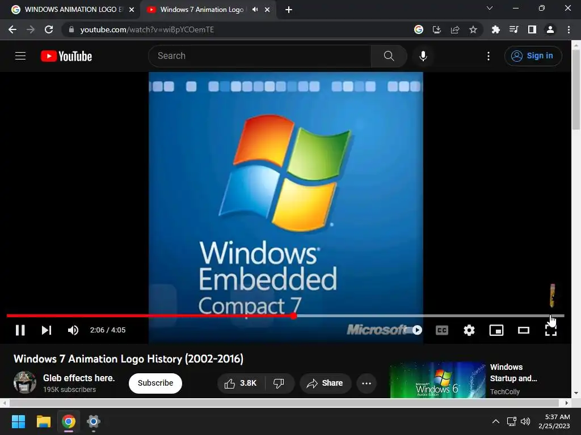
Task: Open volume control in system tray
Action: tap(525, 421)
